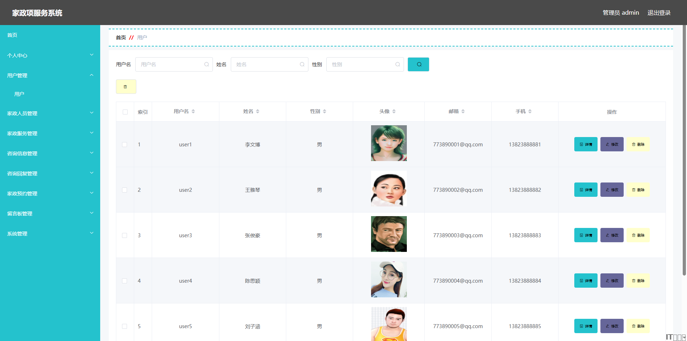Select the checkbox for user1 row
This screenshot has height=341, width=687.
125,145
